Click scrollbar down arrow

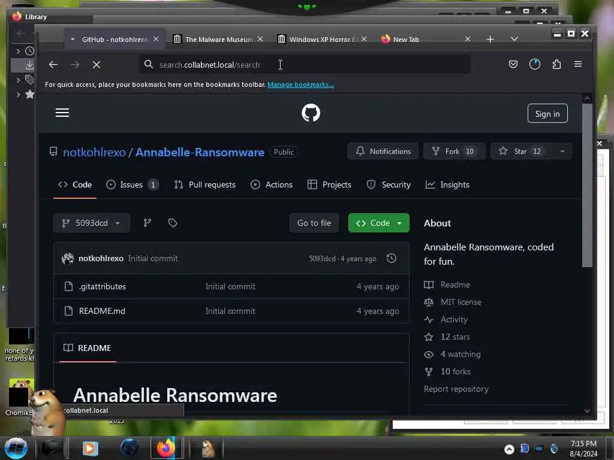click(x=587, y=411)
